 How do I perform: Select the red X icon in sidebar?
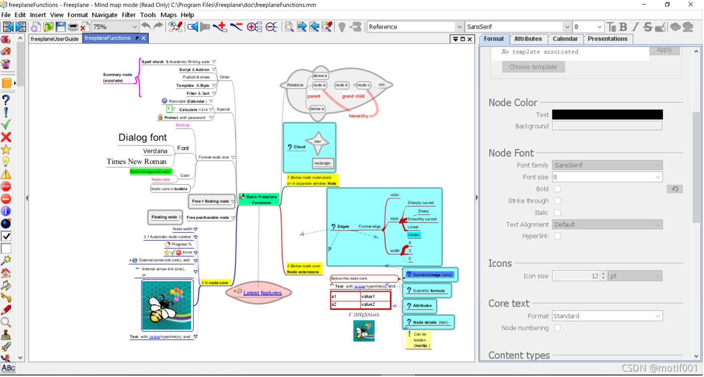click(x=6, y=137)
